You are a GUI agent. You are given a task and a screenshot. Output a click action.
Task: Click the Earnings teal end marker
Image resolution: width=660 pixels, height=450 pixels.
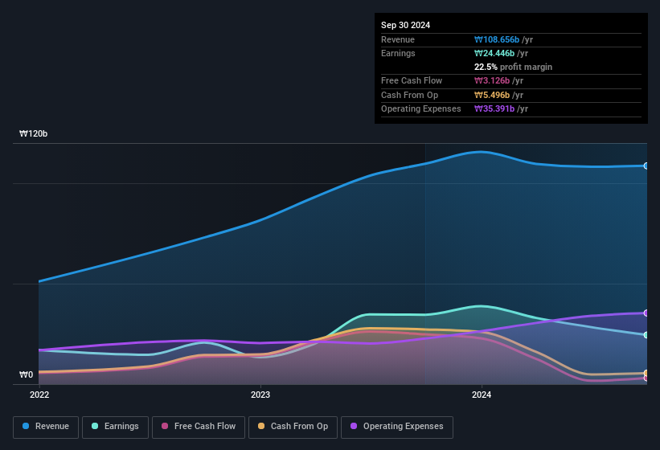tap(646, 335)
